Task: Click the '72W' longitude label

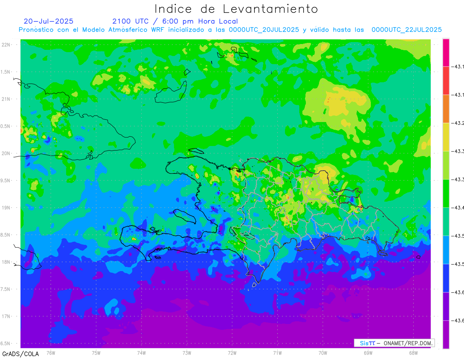Action: click(x=232, y=353)
